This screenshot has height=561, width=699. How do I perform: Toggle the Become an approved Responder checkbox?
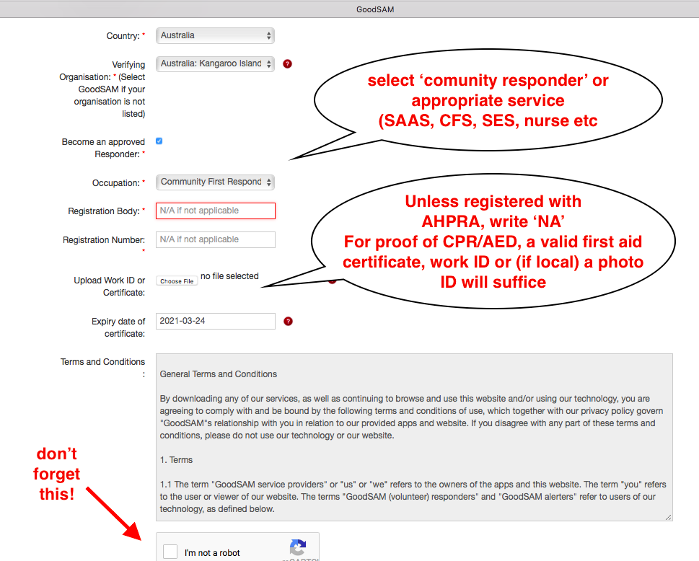click(159, 141)
